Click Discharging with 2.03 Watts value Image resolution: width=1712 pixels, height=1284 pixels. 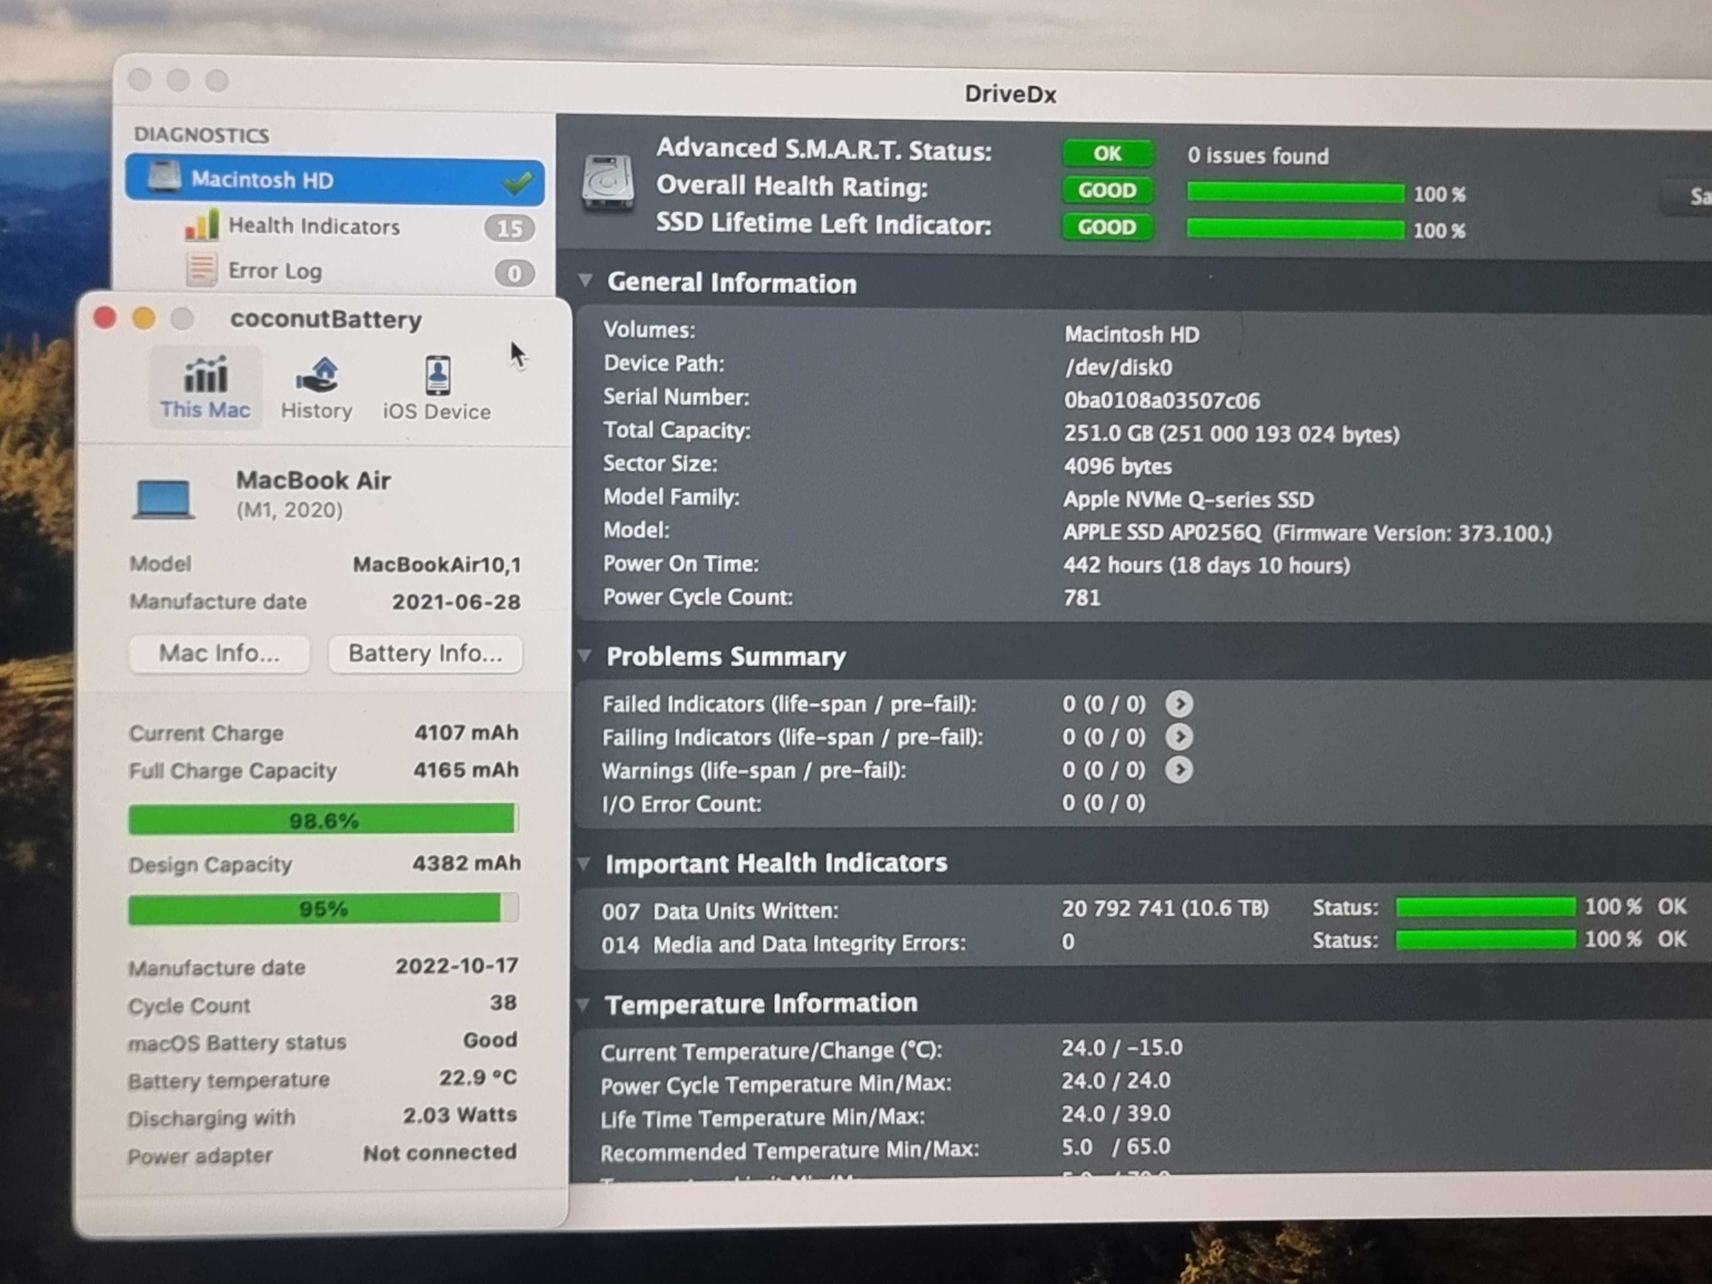(x=460, y=1115)
